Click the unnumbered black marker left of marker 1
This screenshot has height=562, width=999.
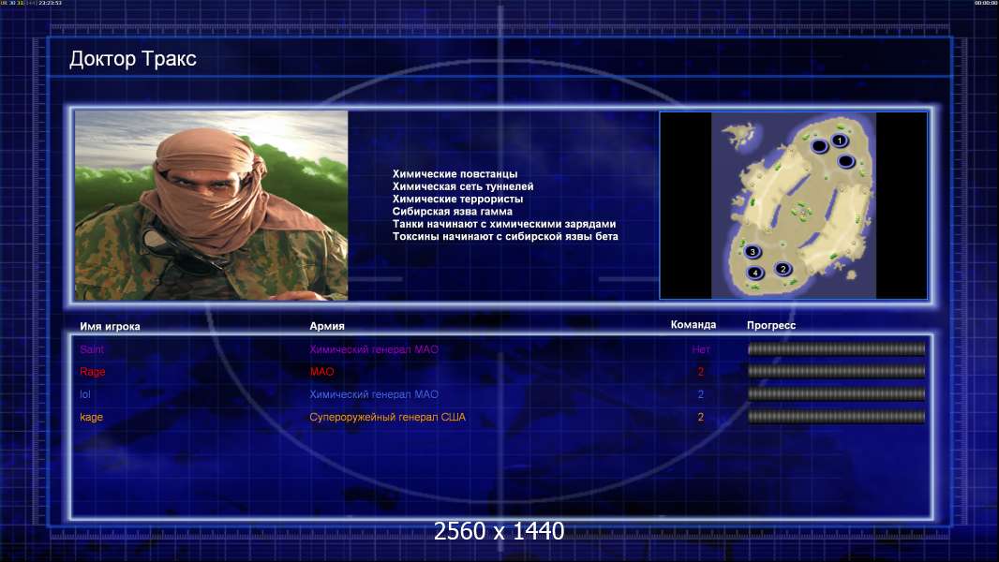point(819,146)
